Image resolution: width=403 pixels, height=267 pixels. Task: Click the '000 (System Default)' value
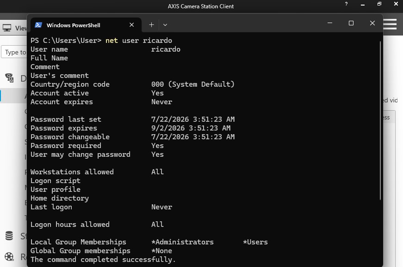pos(193,84)
